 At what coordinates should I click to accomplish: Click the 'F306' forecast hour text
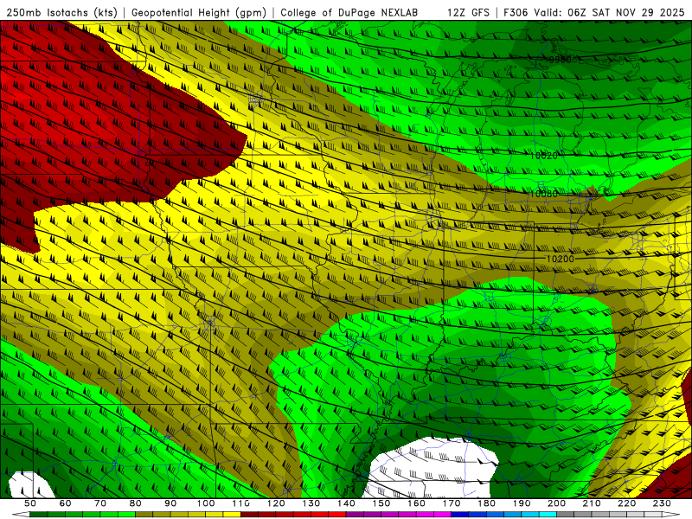(x=516, y=12)
